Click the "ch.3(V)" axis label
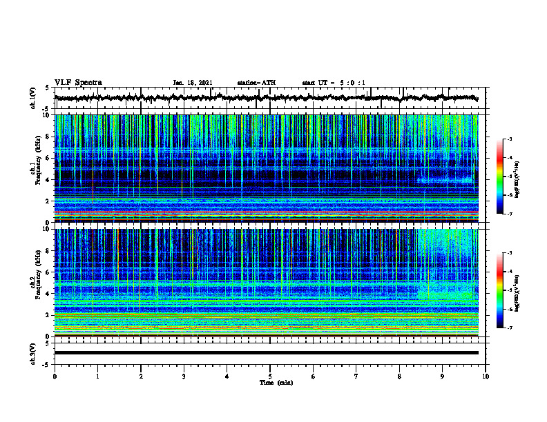 33,354
